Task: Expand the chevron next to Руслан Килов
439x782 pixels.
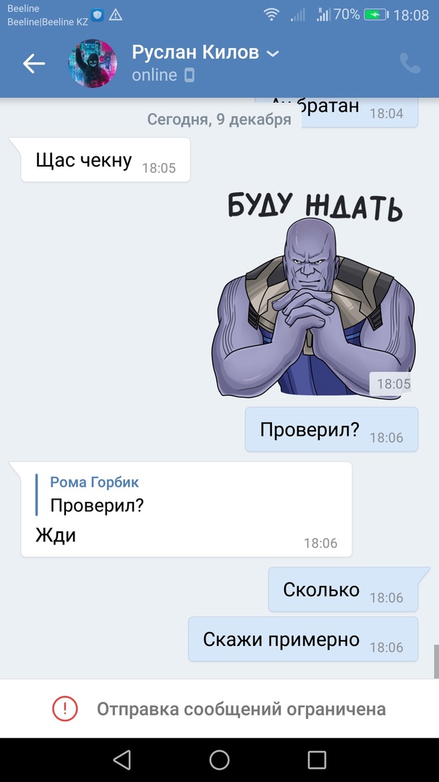Action: coord(273,54)
